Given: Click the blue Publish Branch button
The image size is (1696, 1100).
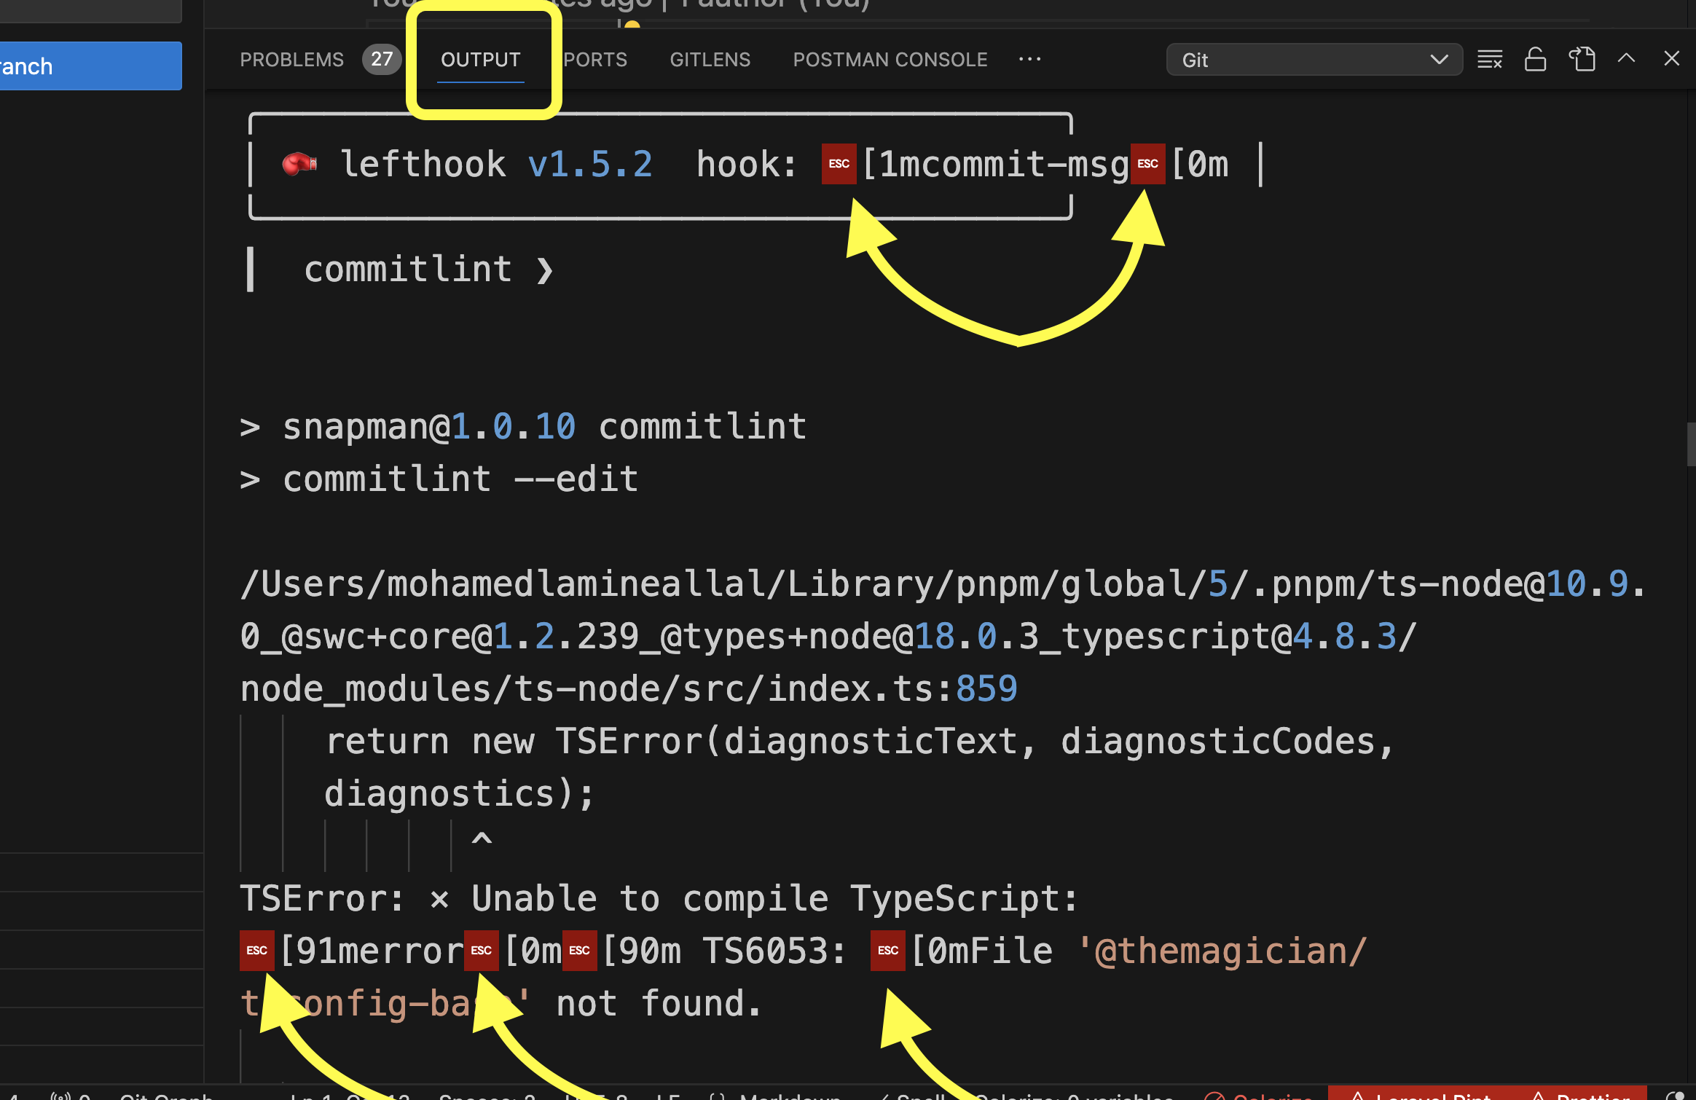Looking at the screenshot, I should click(x=90, y=66).
